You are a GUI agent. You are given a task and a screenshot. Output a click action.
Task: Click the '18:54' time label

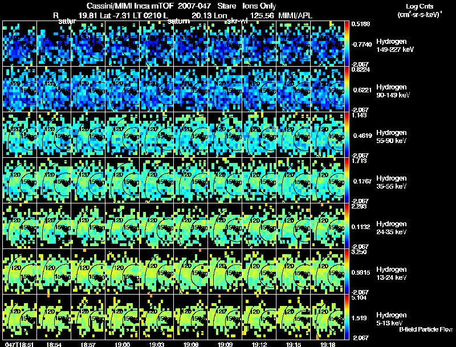pyautogui.click(x=54, y=345)
